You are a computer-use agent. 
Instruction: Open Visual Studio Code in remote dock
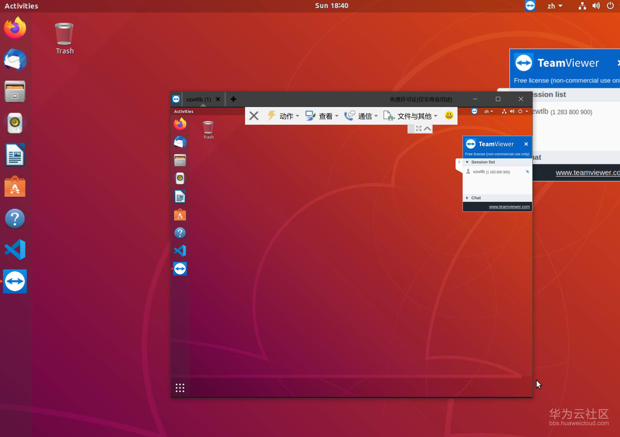click(x=180, y=251)
